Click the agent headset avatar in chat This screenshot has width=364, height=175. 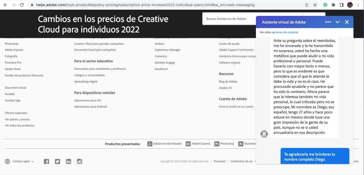coord(264,134)
